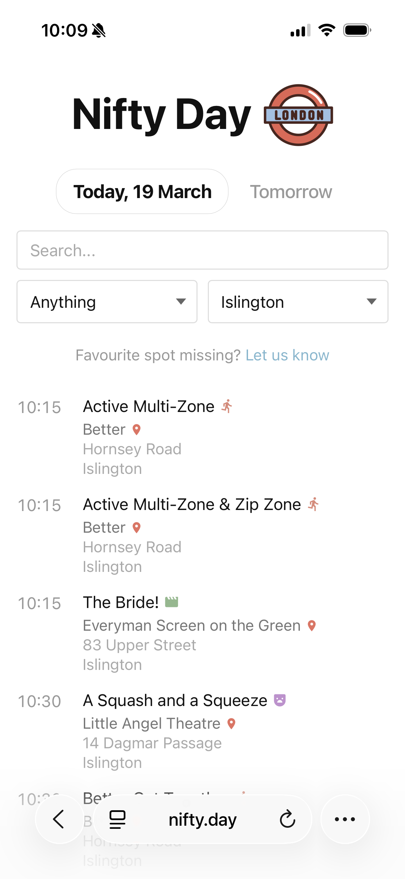Switch to the Tomorrow tab
Viewport: 405px width, 879px height.
tap(291, 192)
